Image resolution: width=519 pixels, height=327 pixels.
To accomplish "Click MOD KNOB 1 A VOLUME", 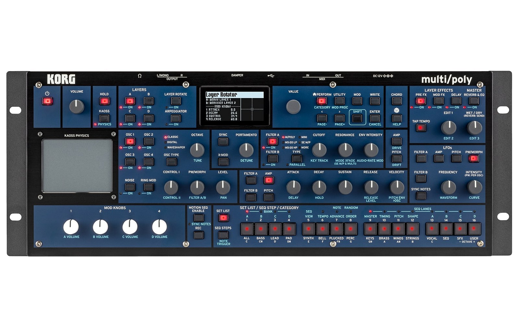I will [x=71, y=227].
